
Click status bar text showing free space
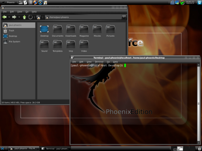click(x=21, y=103)
